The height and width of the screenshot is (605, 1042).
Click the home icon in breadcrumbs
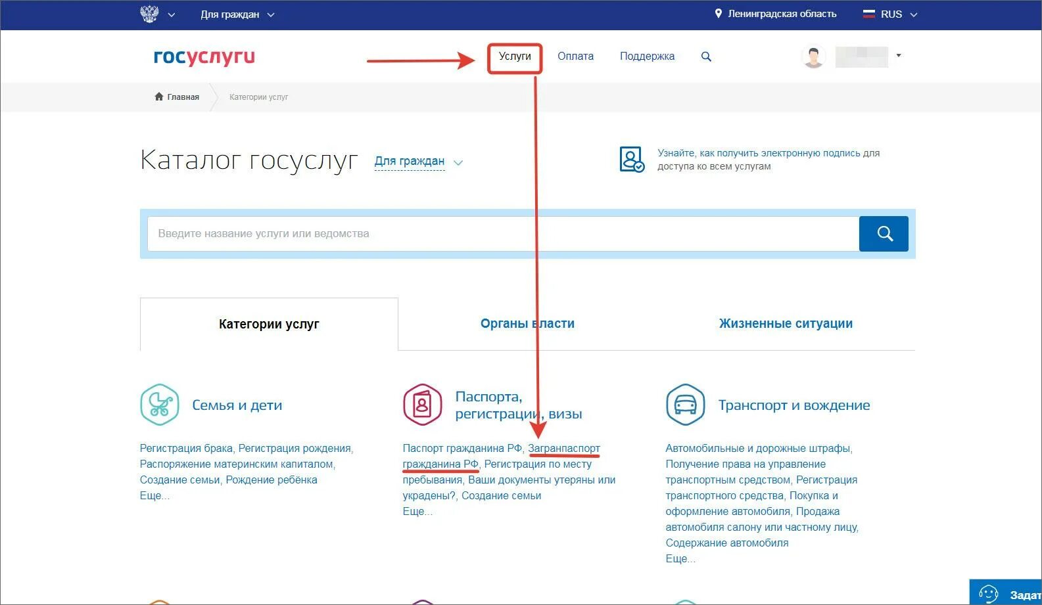(159, 97)
